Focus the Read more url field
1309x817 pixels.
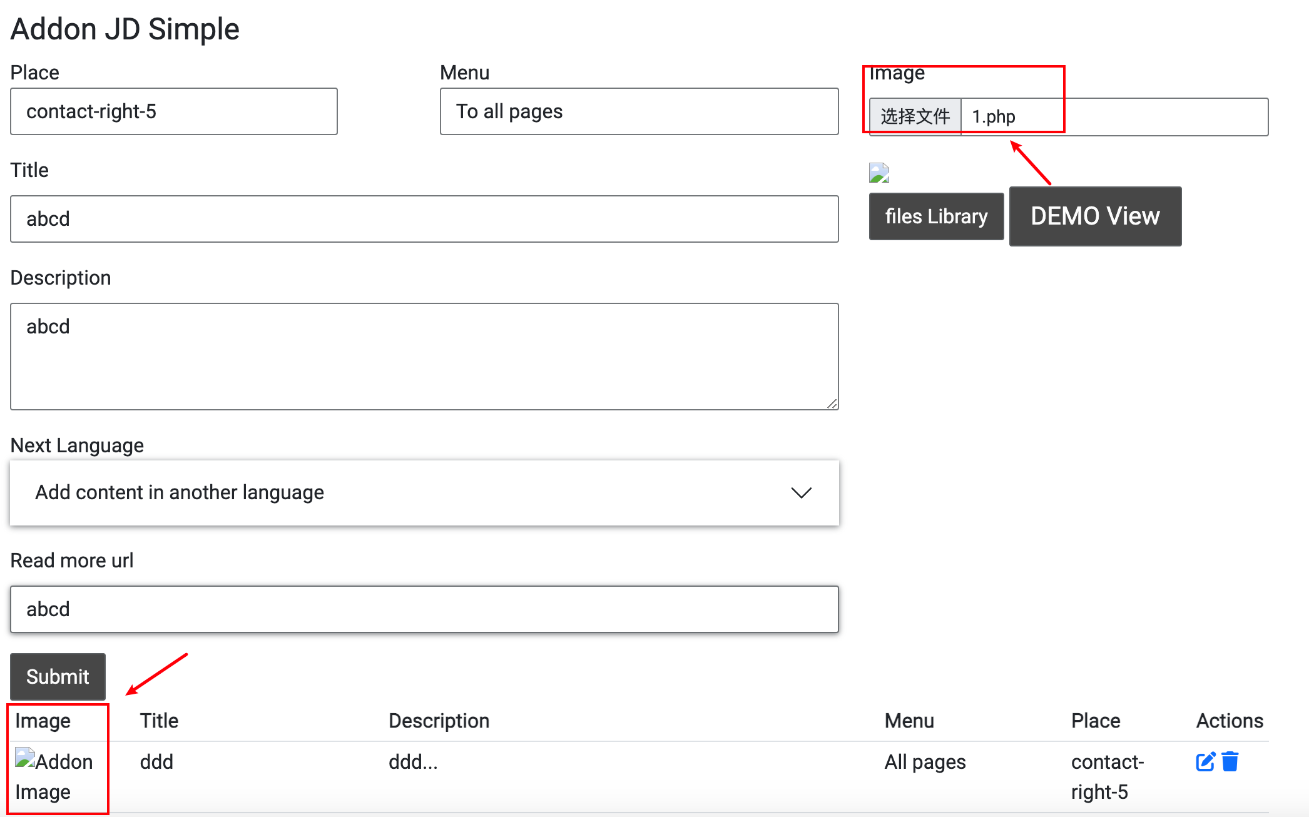(424, 609)
